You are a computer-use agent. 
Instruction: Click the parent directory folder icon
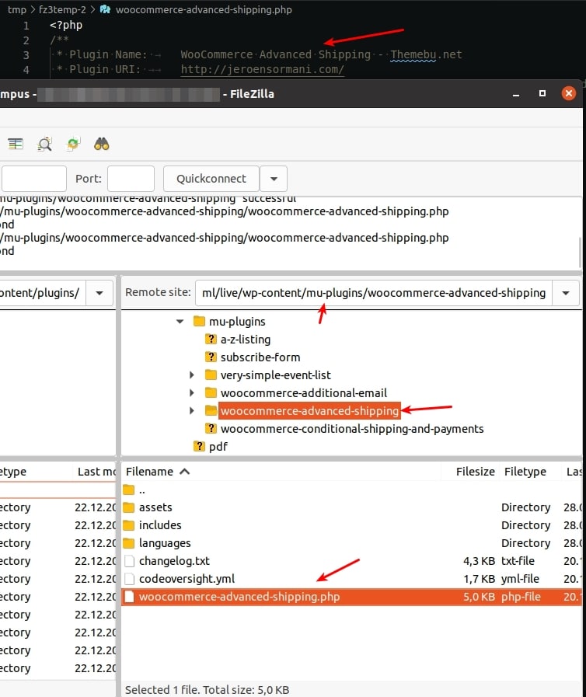point(129,490)
